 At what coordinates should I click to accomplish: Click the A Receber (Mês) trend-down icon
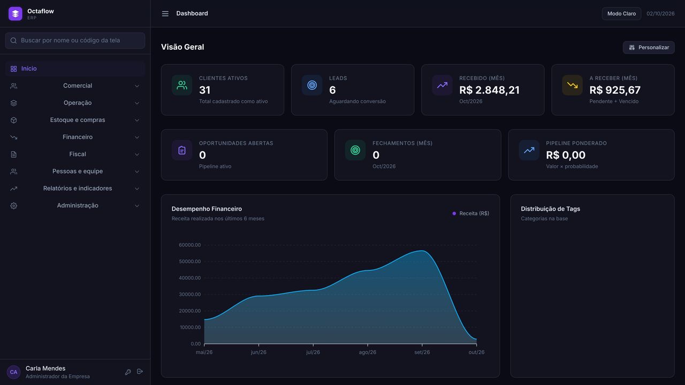coord(573,86)
